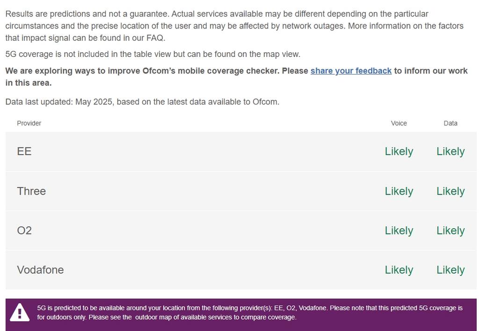Click O2's Data Likely result
479x331 pixels.
coord(450,231)
